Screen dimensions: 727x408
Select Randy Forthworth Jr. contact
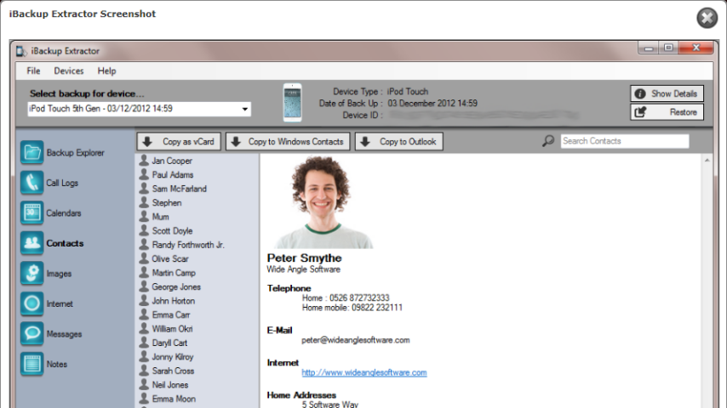click(188, 245)
